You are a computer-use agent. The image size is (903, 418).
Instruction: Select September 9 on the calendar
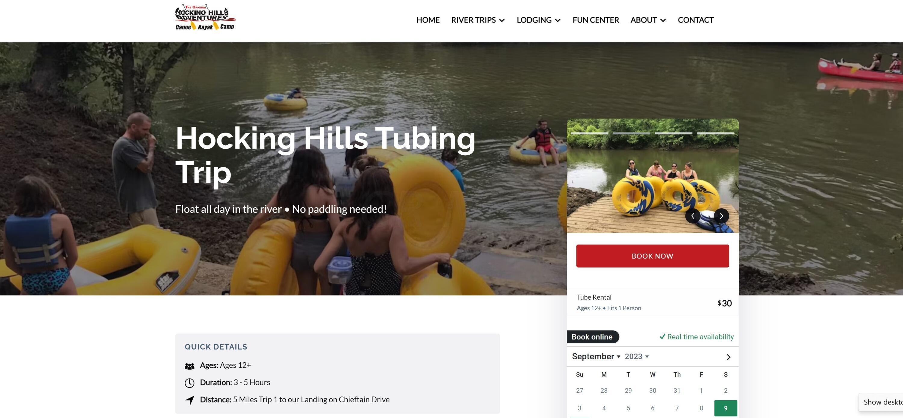point(725,408)
